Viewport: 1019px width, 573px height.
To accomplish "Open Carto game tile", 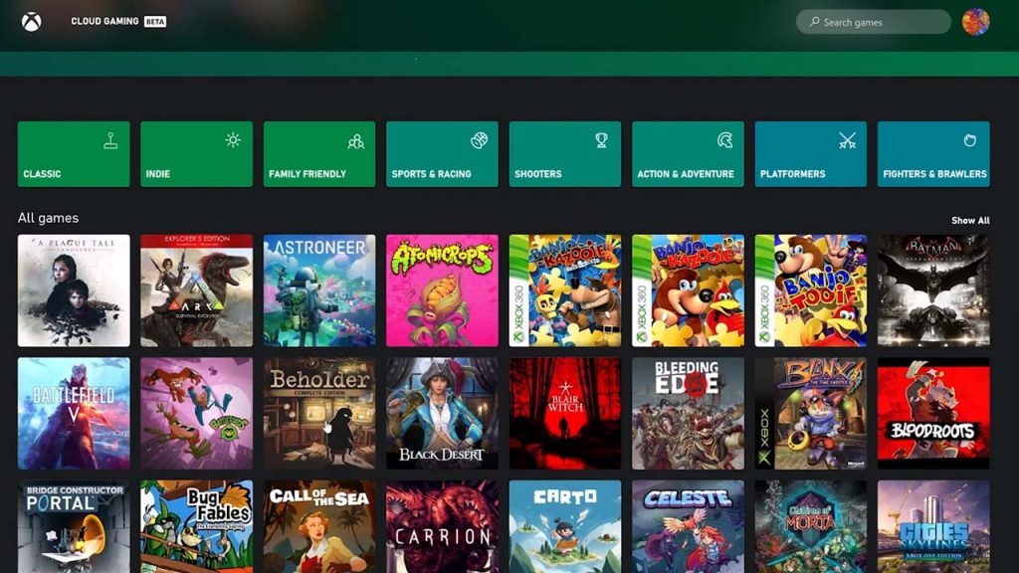I will [x=565, y=527].
